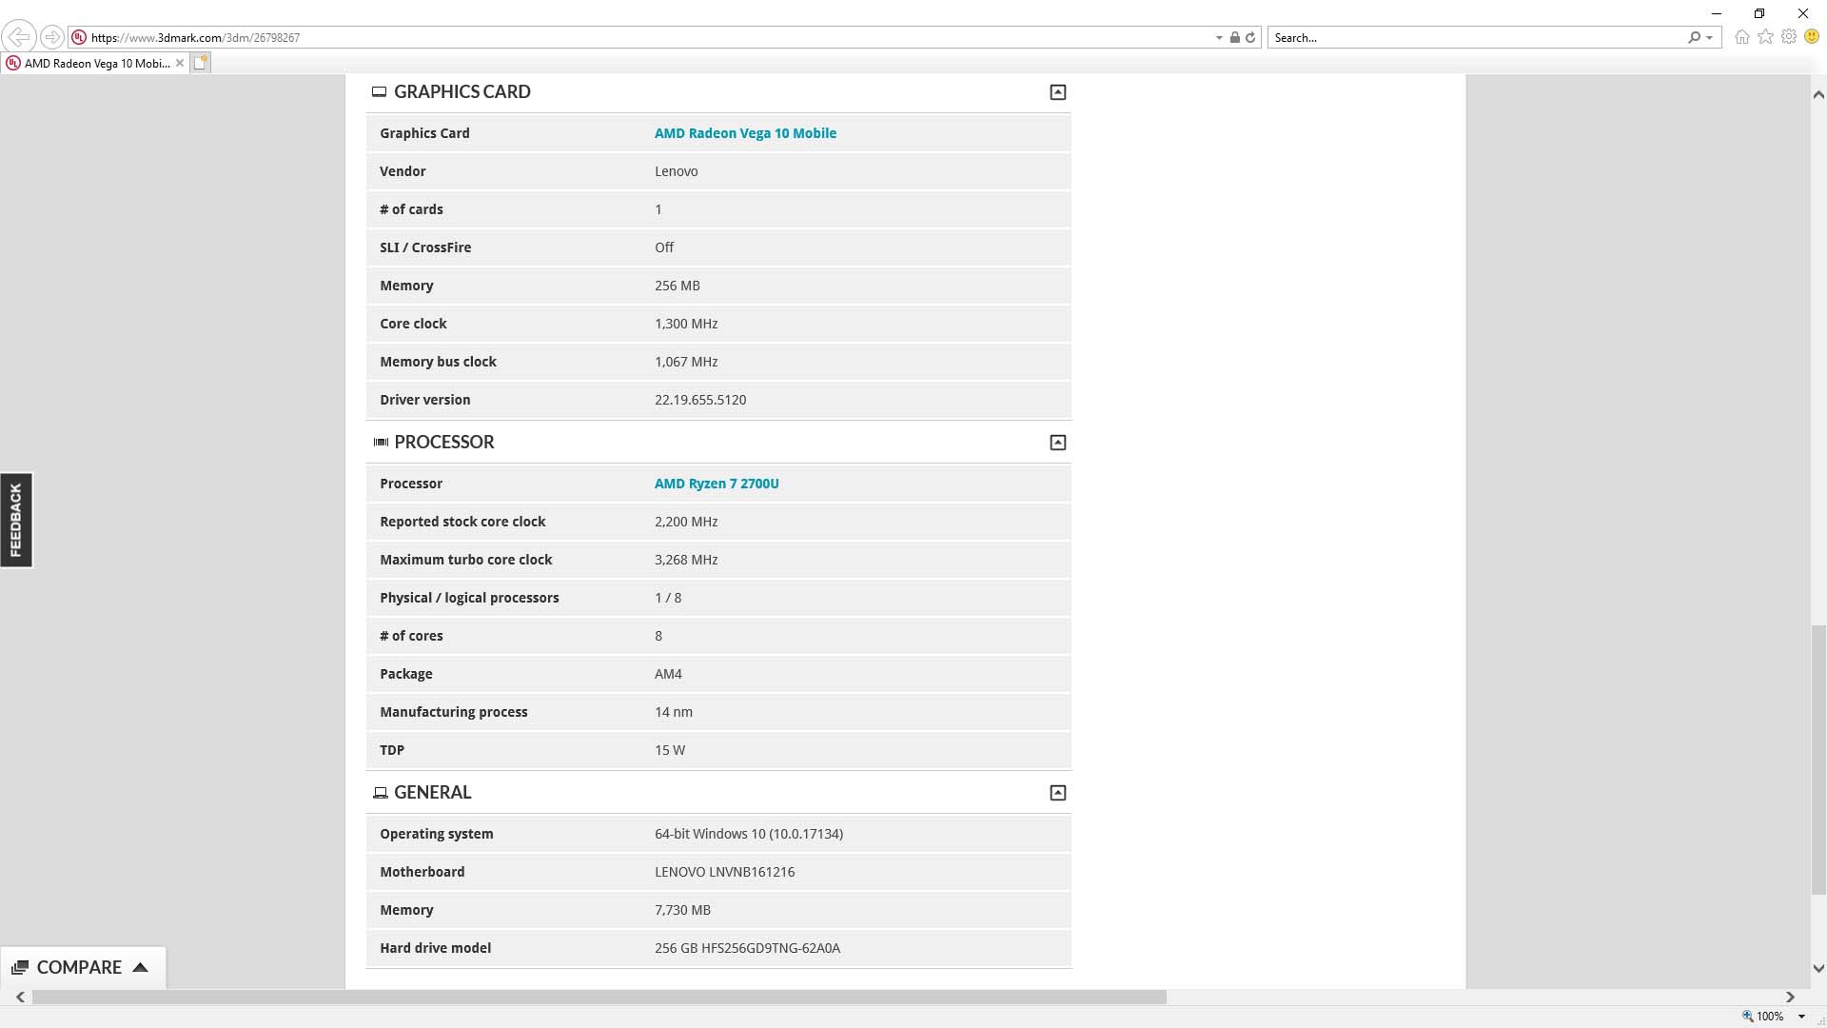Click the browser Back button
The image size is (1827, 1028).
[x=19, y=37]
